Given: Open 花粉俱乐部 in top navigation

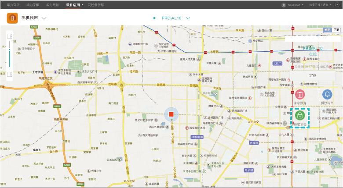Looking at the screenshot, I should coord(96,4).
